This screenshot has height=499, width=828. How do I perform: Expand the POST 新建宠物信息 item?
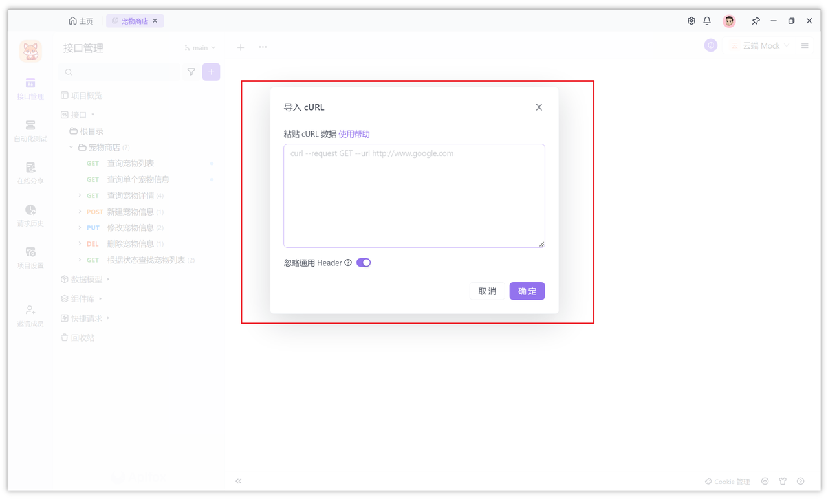(x=80, y=212)
